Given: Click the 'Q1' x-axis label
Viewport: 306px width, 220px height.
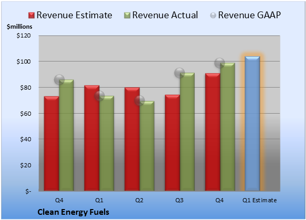Looking at the screenshot, I should pyautogui.click(x=99, y=200).
